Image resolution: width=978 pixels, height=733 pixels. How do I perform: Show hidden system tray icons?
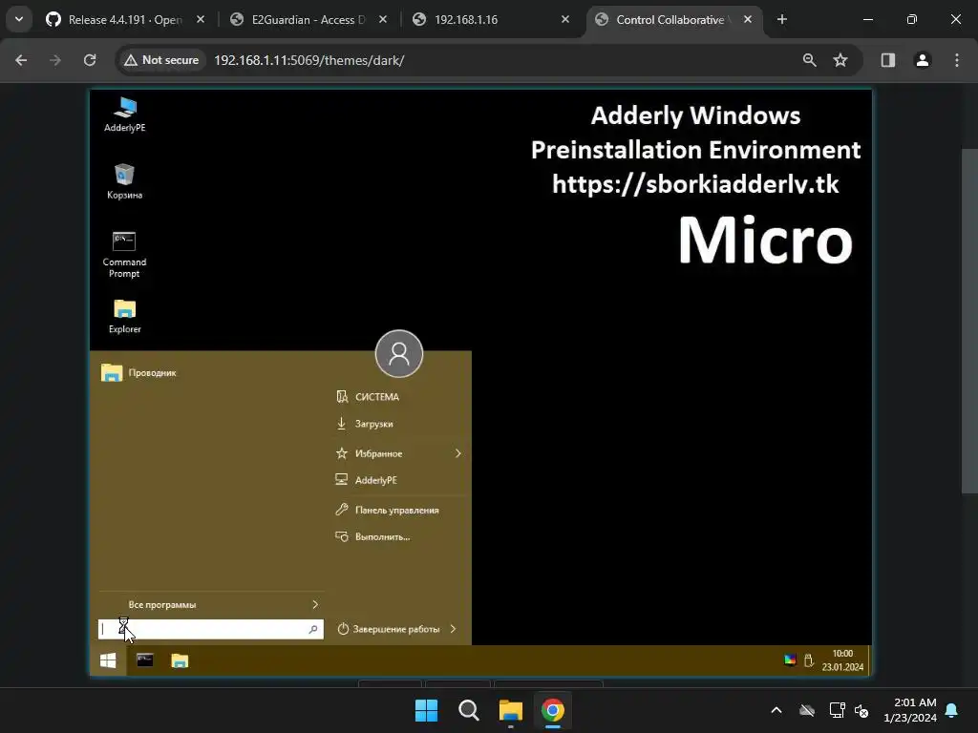pos(776,710)
